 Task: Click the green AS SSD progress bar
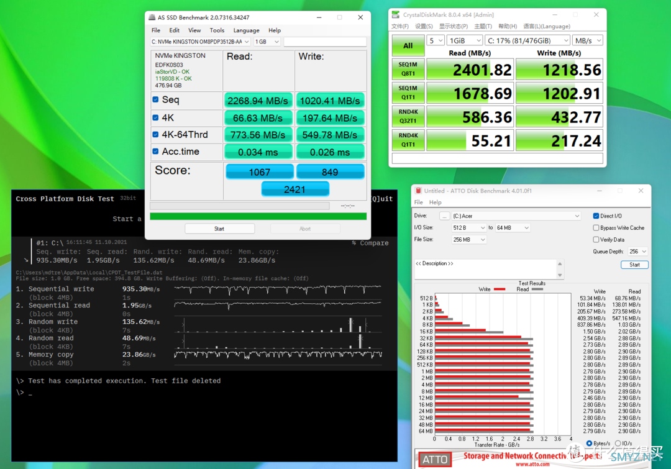coord(258,217)
